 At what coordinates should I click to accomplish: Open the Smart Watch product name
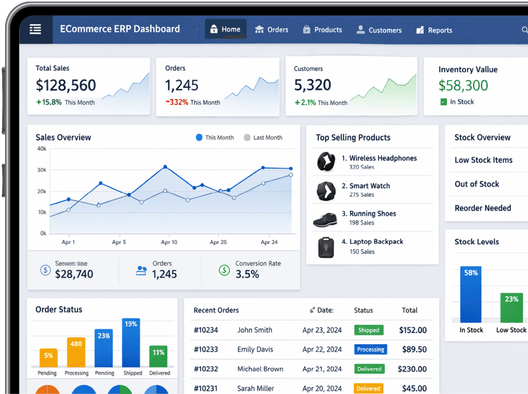[369, 186]
